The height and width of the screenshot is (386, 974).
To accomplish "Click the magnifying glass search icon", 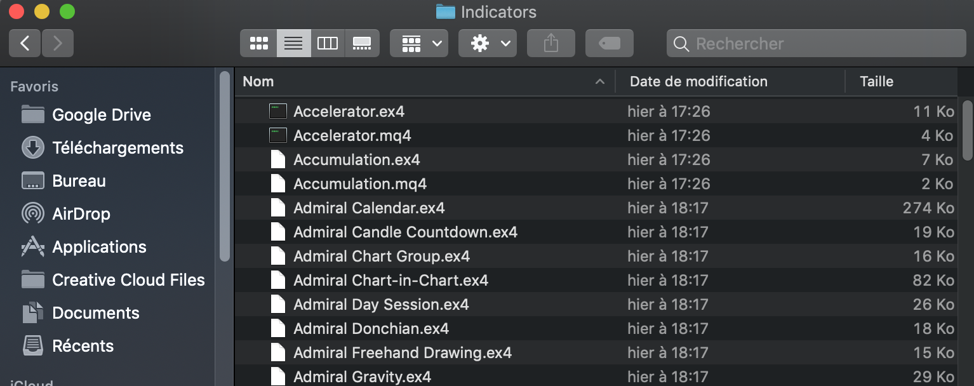I will [x=681, y=44].
